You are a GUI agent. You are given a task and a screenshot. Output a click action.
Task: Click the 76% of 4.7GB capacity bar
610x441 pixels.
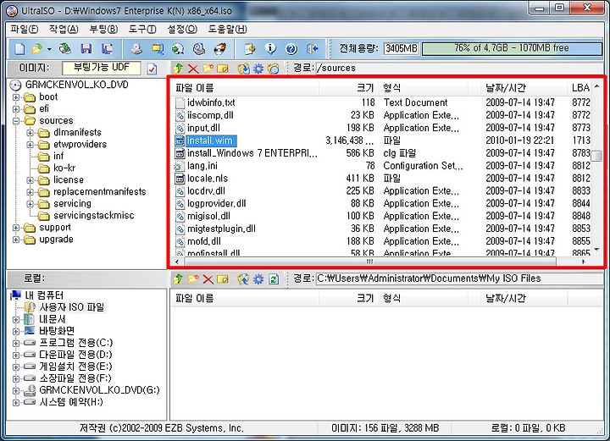[512, 48]
